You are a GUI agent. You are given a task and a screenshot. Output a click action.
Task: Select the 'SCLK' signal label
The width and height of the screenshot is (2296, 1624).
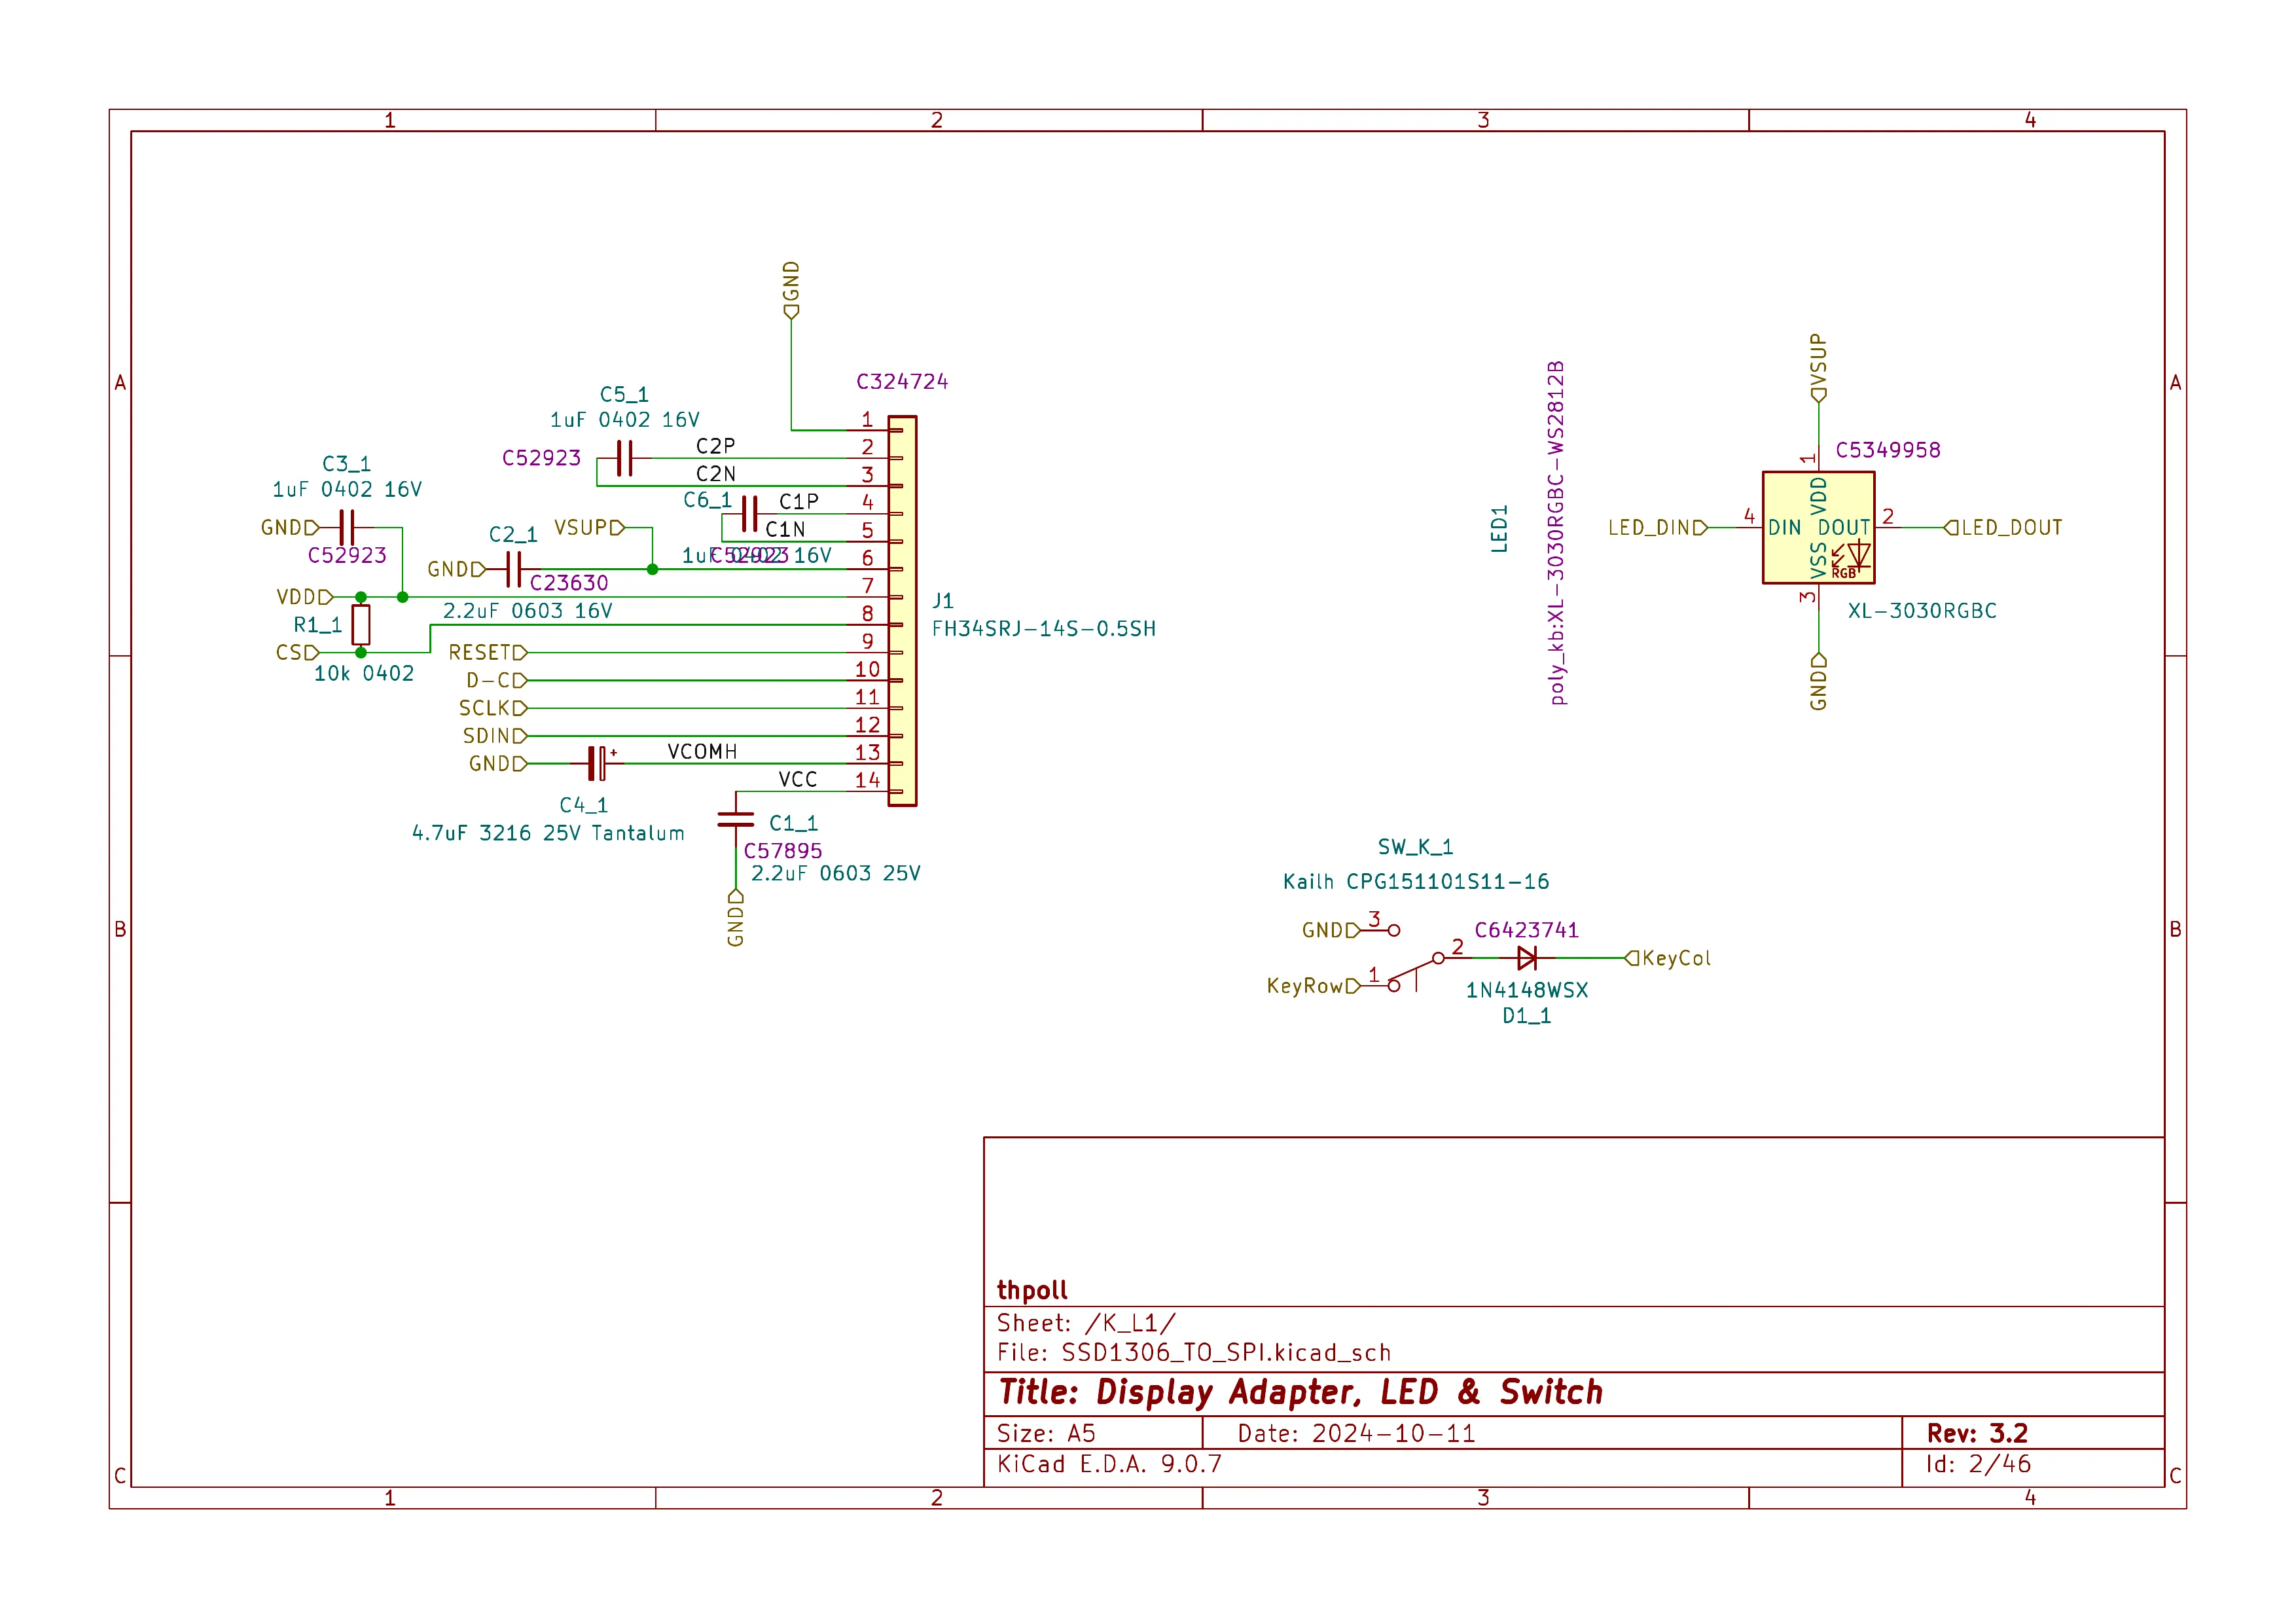click(492, 708)
